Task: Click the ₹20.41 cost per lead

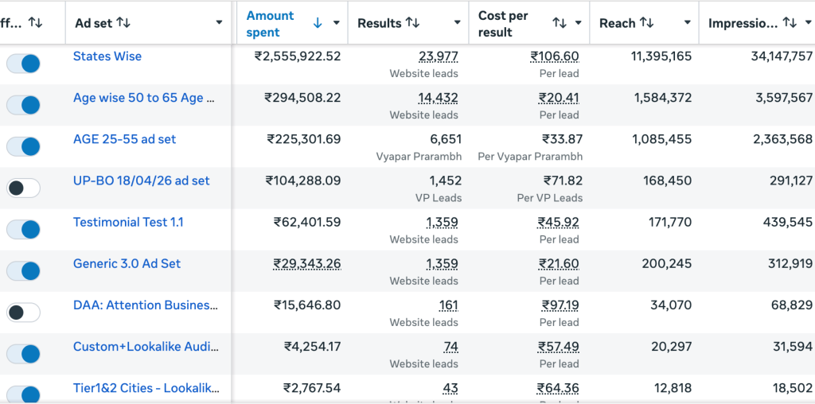Action: 559,98
